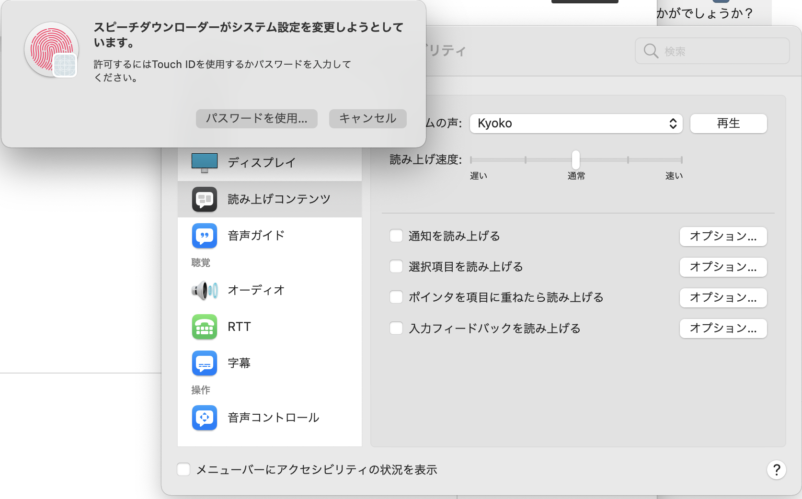Select 音声ガイド in the sidebar
This screenshot has height=499, width=802.
click(x=270, y=236)
